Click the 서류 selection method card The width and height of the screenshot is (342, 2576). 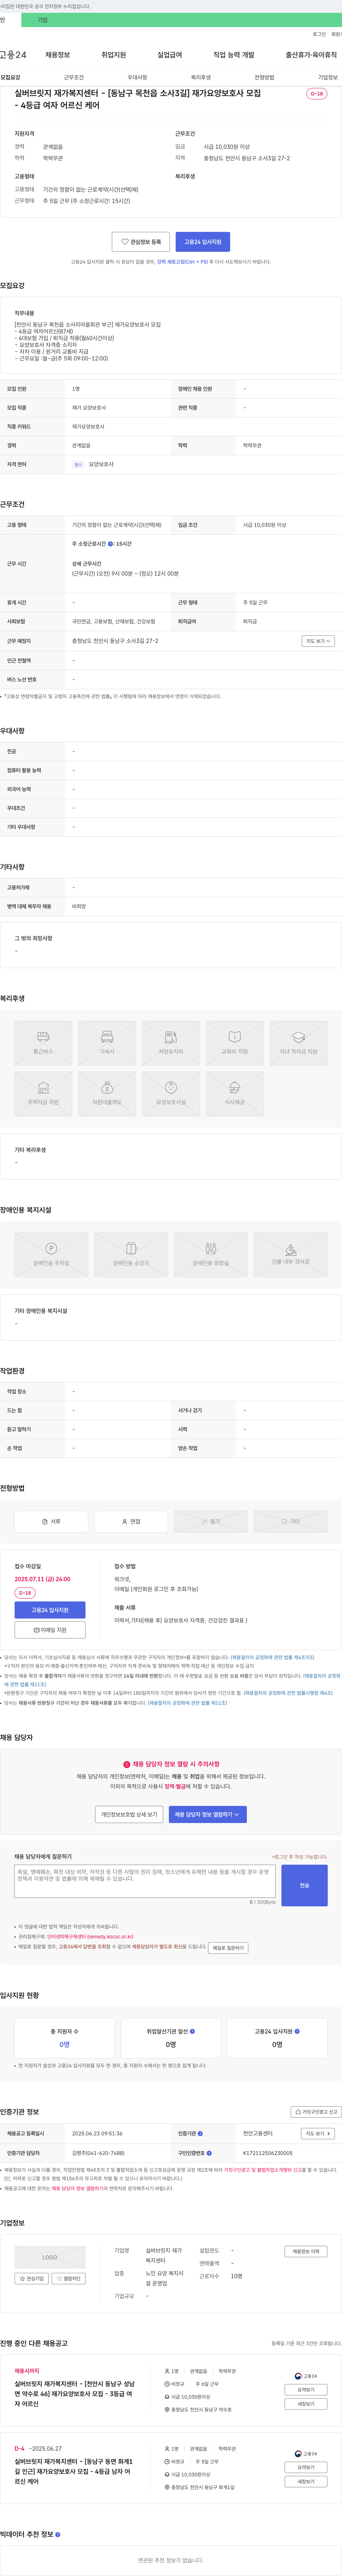pyautogui.click(x=51, y=1521)
